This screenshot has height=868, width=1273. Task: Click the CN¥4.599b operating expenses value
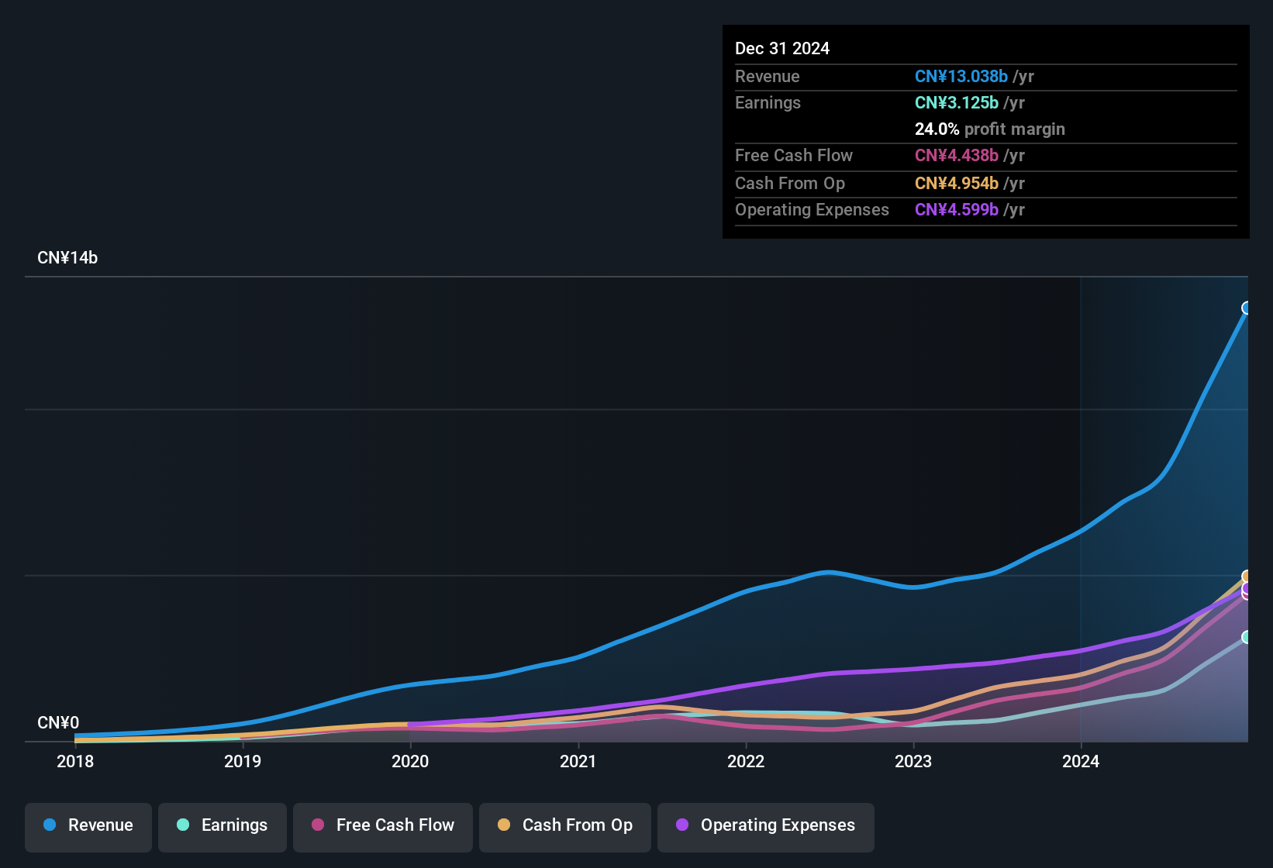click(x=957, y=209)
